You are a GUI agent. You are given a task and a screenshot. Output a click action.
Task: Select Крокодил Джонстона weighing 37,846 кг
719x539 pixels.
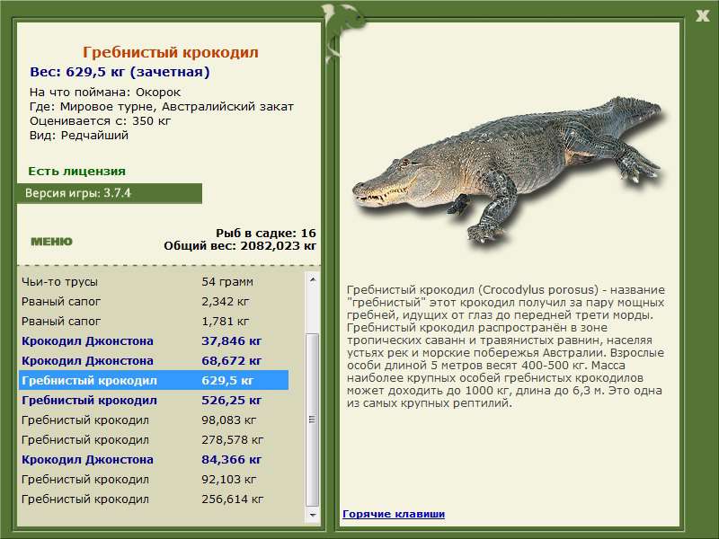click(153, 340)
